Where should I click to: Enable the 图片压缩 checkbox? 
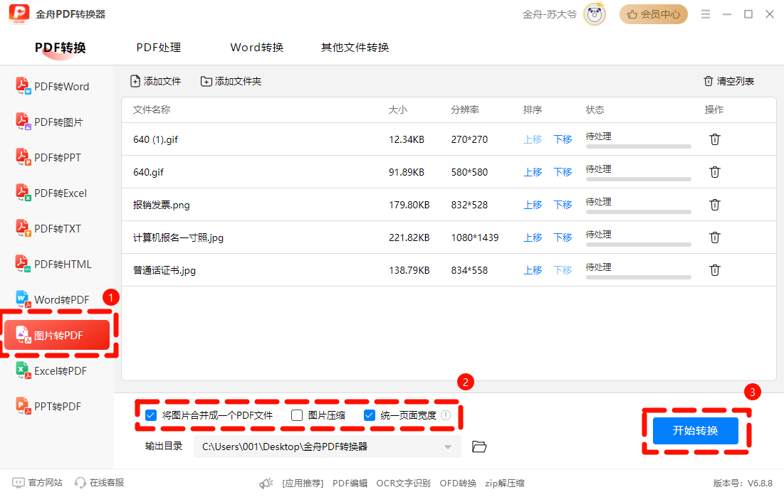coord(297,415)
